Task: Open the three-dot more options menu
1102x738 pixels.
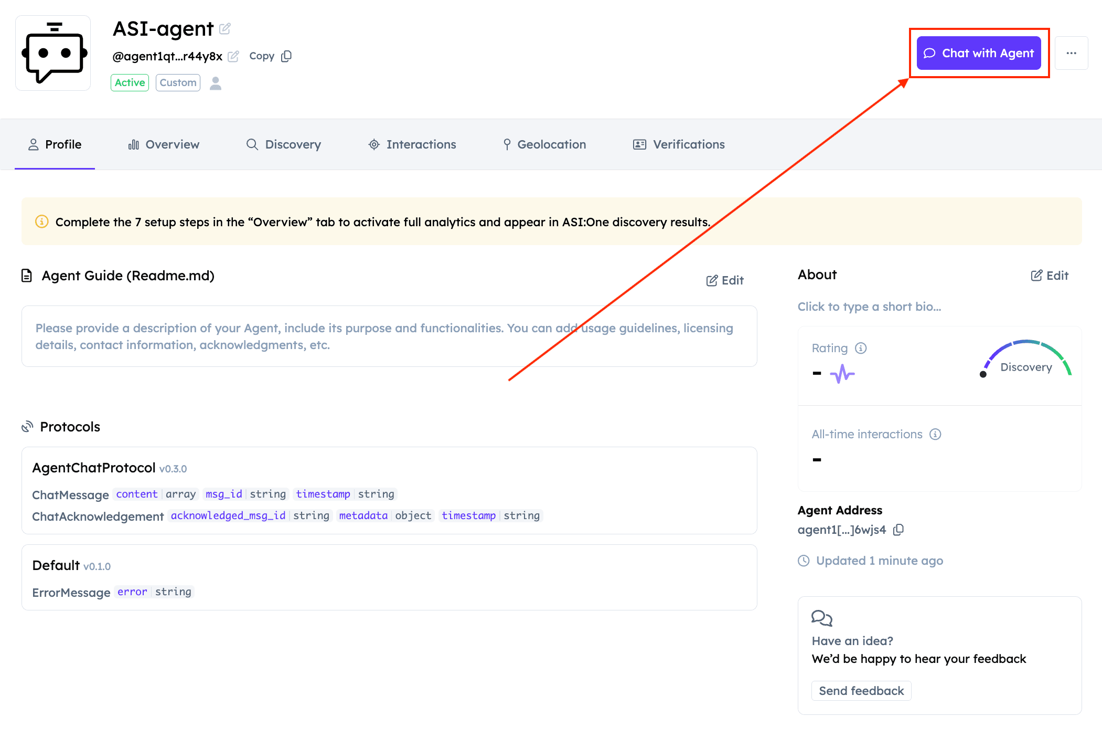Action: [x=1071, y=53]
